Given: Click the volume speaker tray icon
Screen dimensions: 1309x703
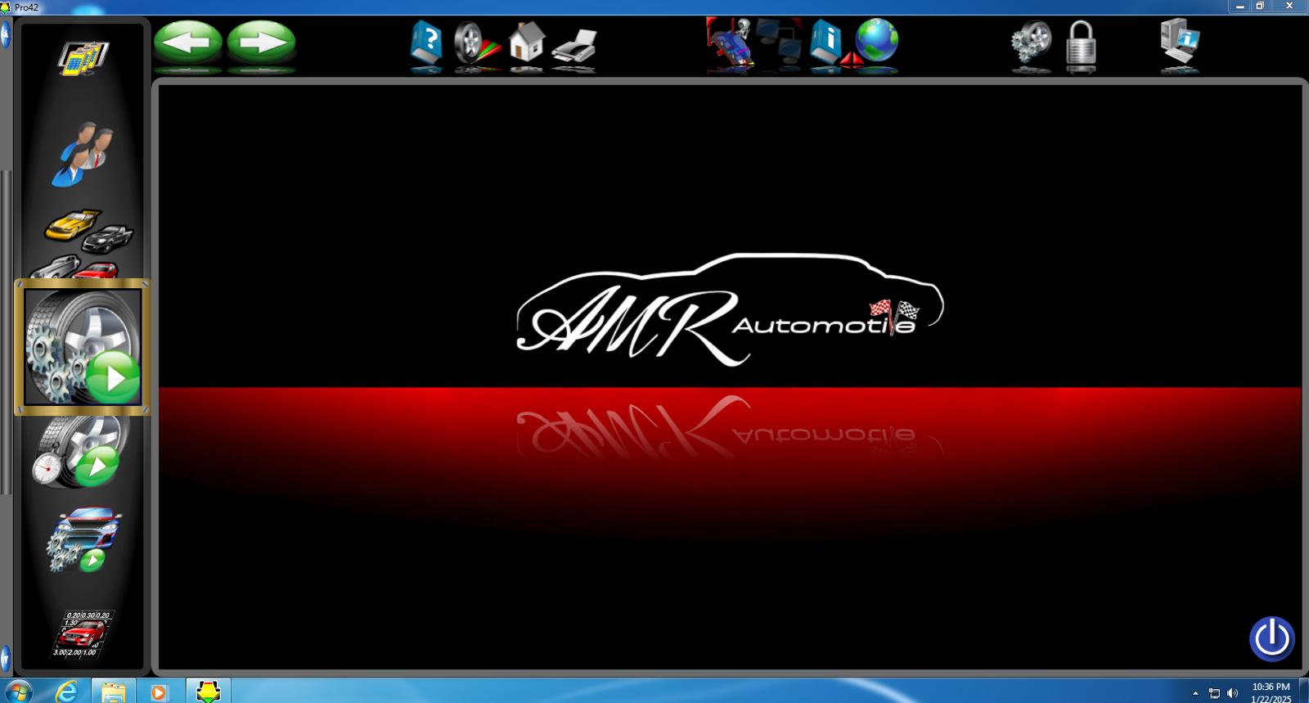Looking at the screenshot, I should point(1232,692).
